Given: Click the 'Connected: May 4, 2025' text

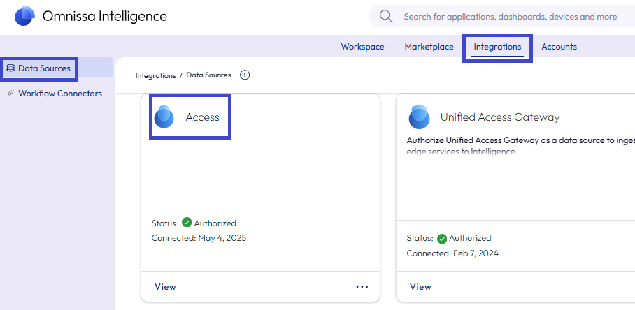Looking at the screenshot, I should 199,237.
